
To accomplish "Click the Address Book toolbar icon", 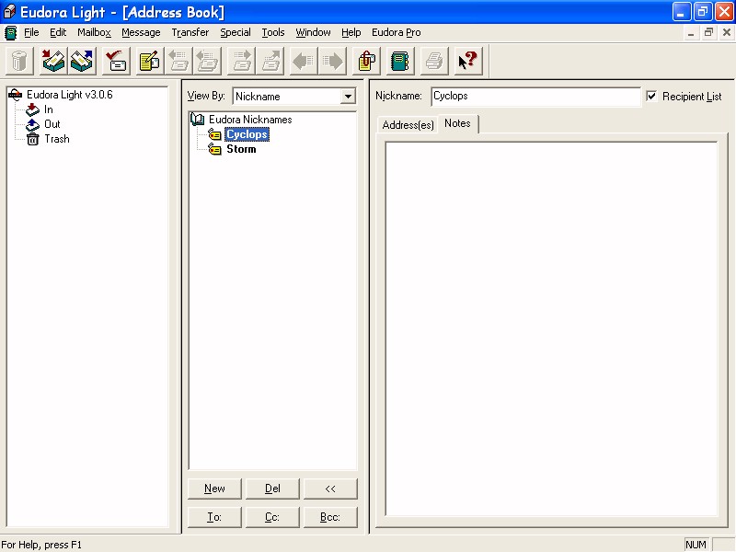I will coord(400,61).
